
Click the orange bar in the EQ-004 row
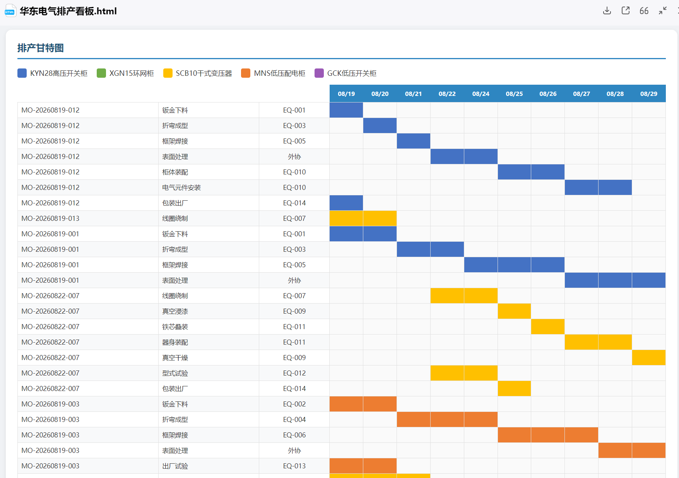click(x=447, y=420)
